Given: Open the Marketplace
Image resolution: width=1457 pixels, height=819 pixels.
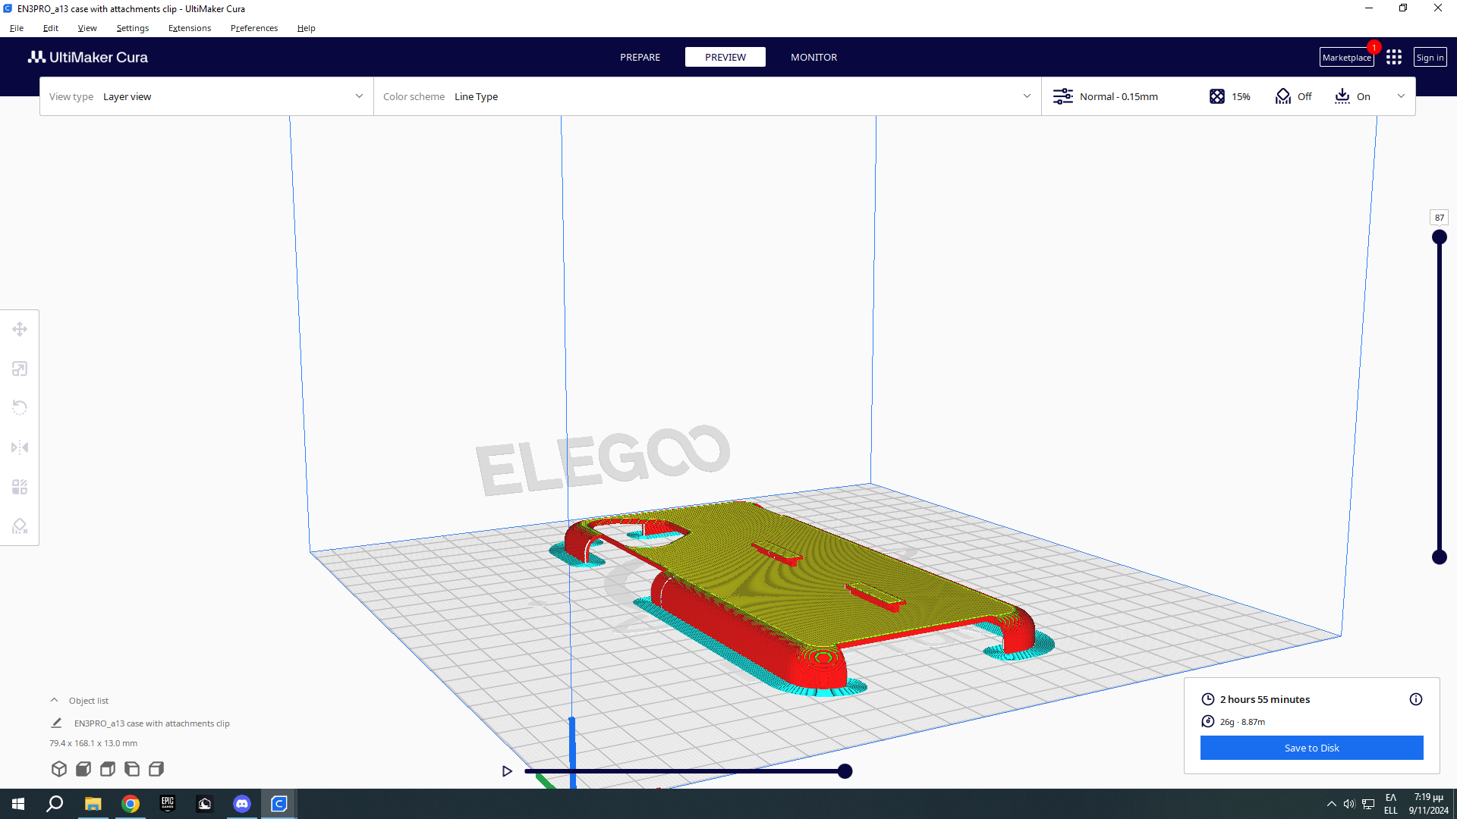Looking at the screenshot, I should (x=1347, y=58).
